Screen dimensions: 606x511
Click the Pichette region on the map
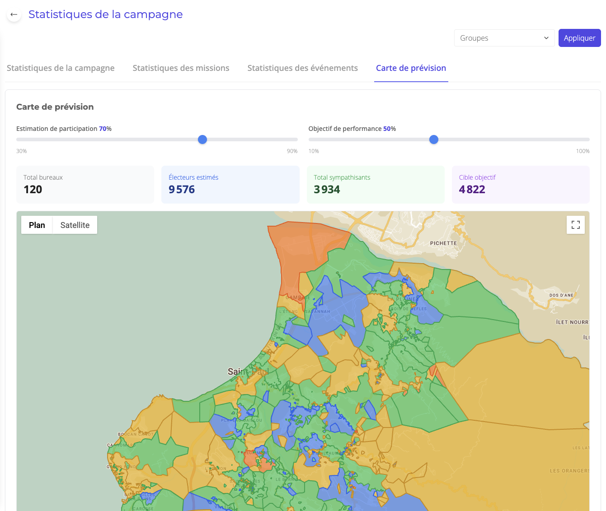[x=443, y=243]
